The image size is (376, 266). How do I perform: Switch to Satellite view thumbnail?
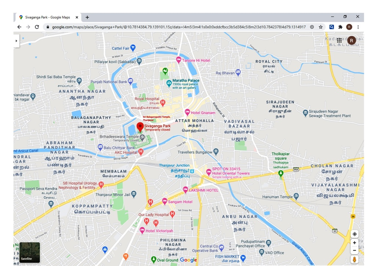pos(29,252)
